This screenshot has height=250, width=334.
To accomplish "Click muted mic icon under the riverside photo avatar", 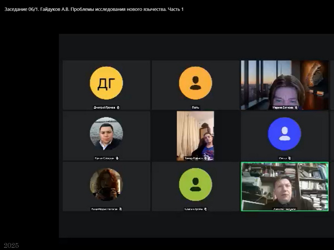I will [117, 158].
